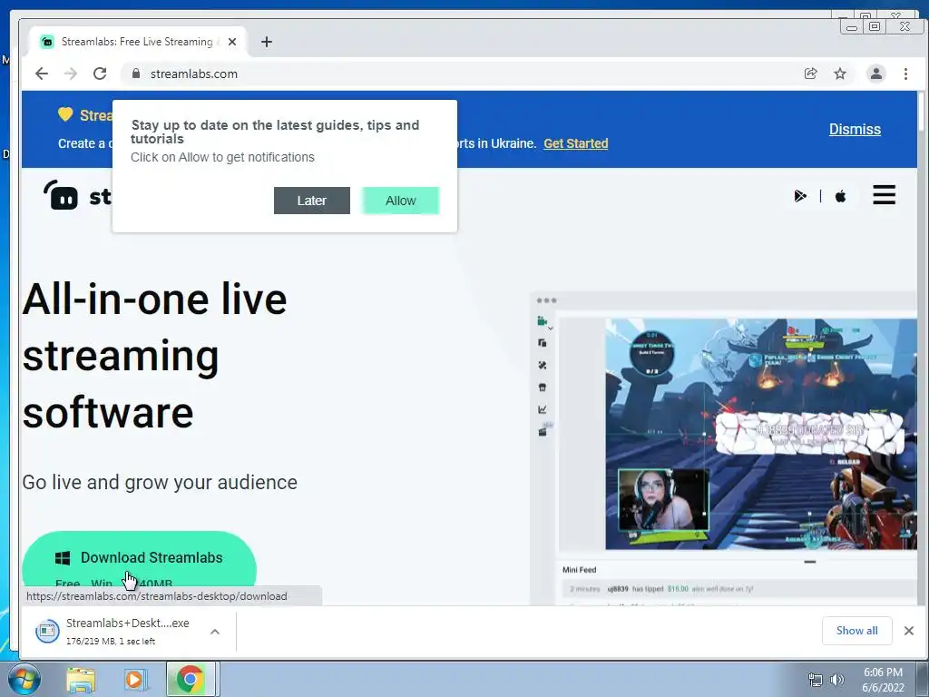This screenshot has width=929, height=697.
Task: Follow the Get Started link
Action: pyautogui.click(x=576, y=143)
